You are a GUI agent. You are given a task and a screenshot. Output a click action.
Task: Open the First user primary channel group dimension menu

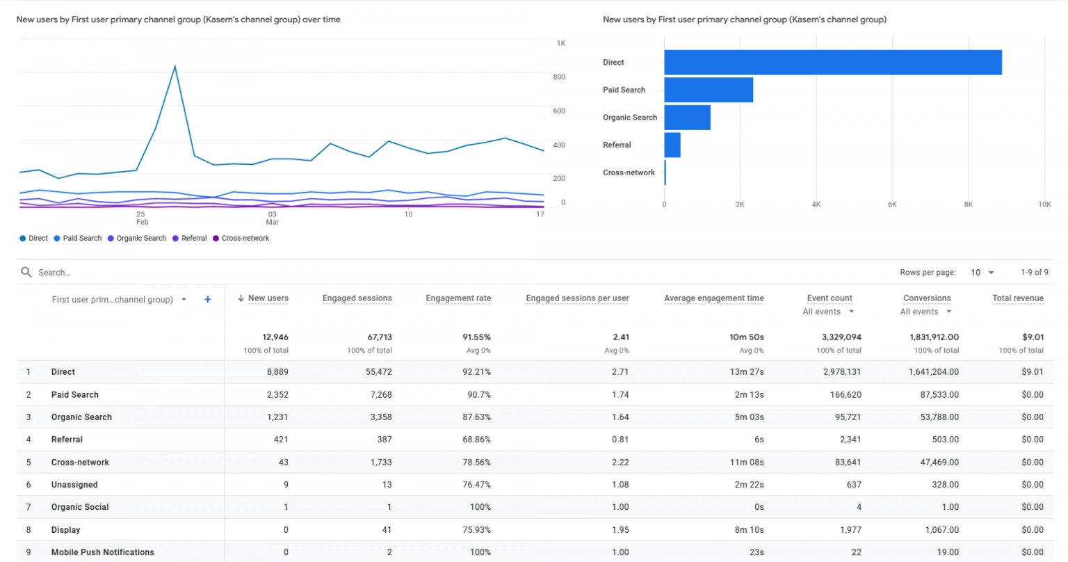click(184, 299)
